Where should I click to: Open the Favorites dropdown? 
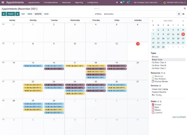click(109, 14)
